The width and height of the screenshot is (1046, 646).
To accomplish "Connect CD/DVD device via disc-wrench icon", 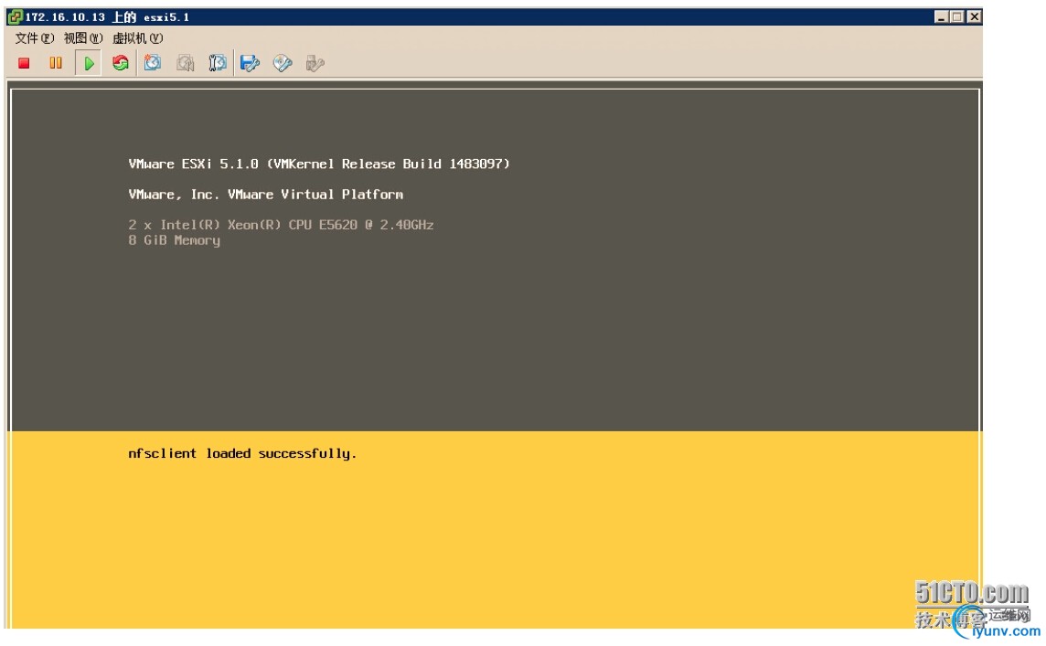I will 283,63.
